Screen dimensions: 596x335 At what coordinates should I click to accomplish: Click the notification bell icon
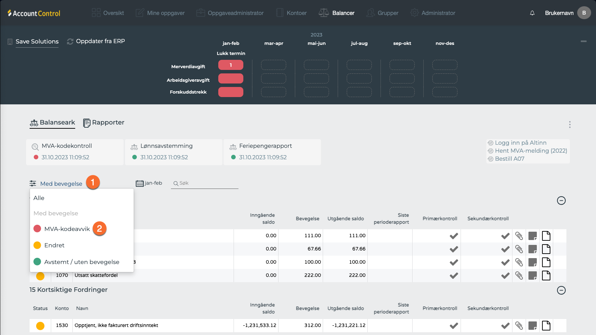coord(532,13)
